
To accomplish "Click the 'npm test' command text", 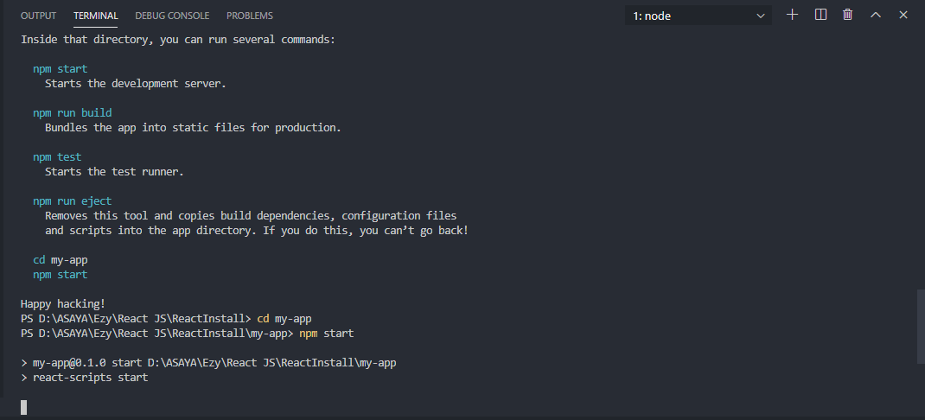I will pyautogui.click(x=57, y=157).
